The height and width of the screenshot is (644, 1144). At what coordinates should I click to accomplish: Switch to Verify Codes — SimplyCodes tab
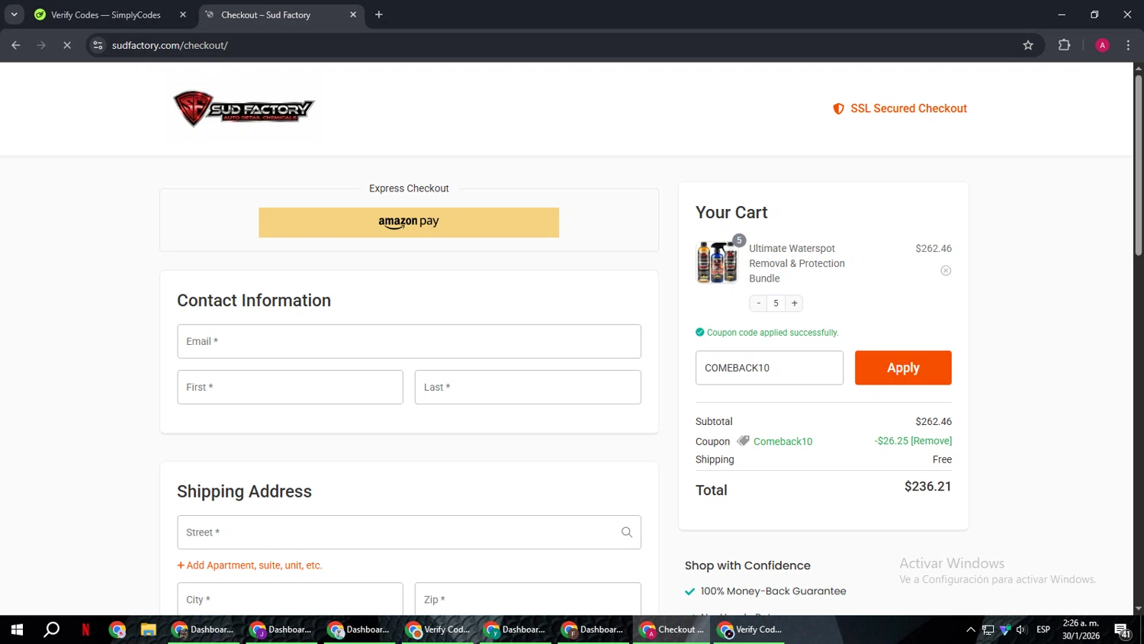[106, 14]
